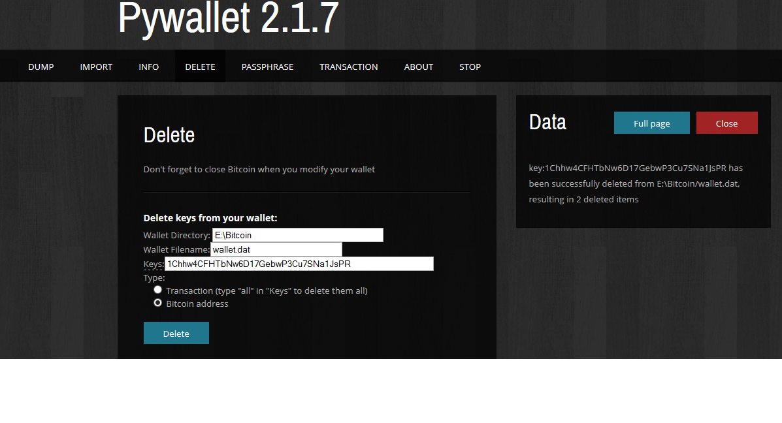The image size is (782, 423).
Task: Focus the Wallet Filename field
Action: pos(276,249)
